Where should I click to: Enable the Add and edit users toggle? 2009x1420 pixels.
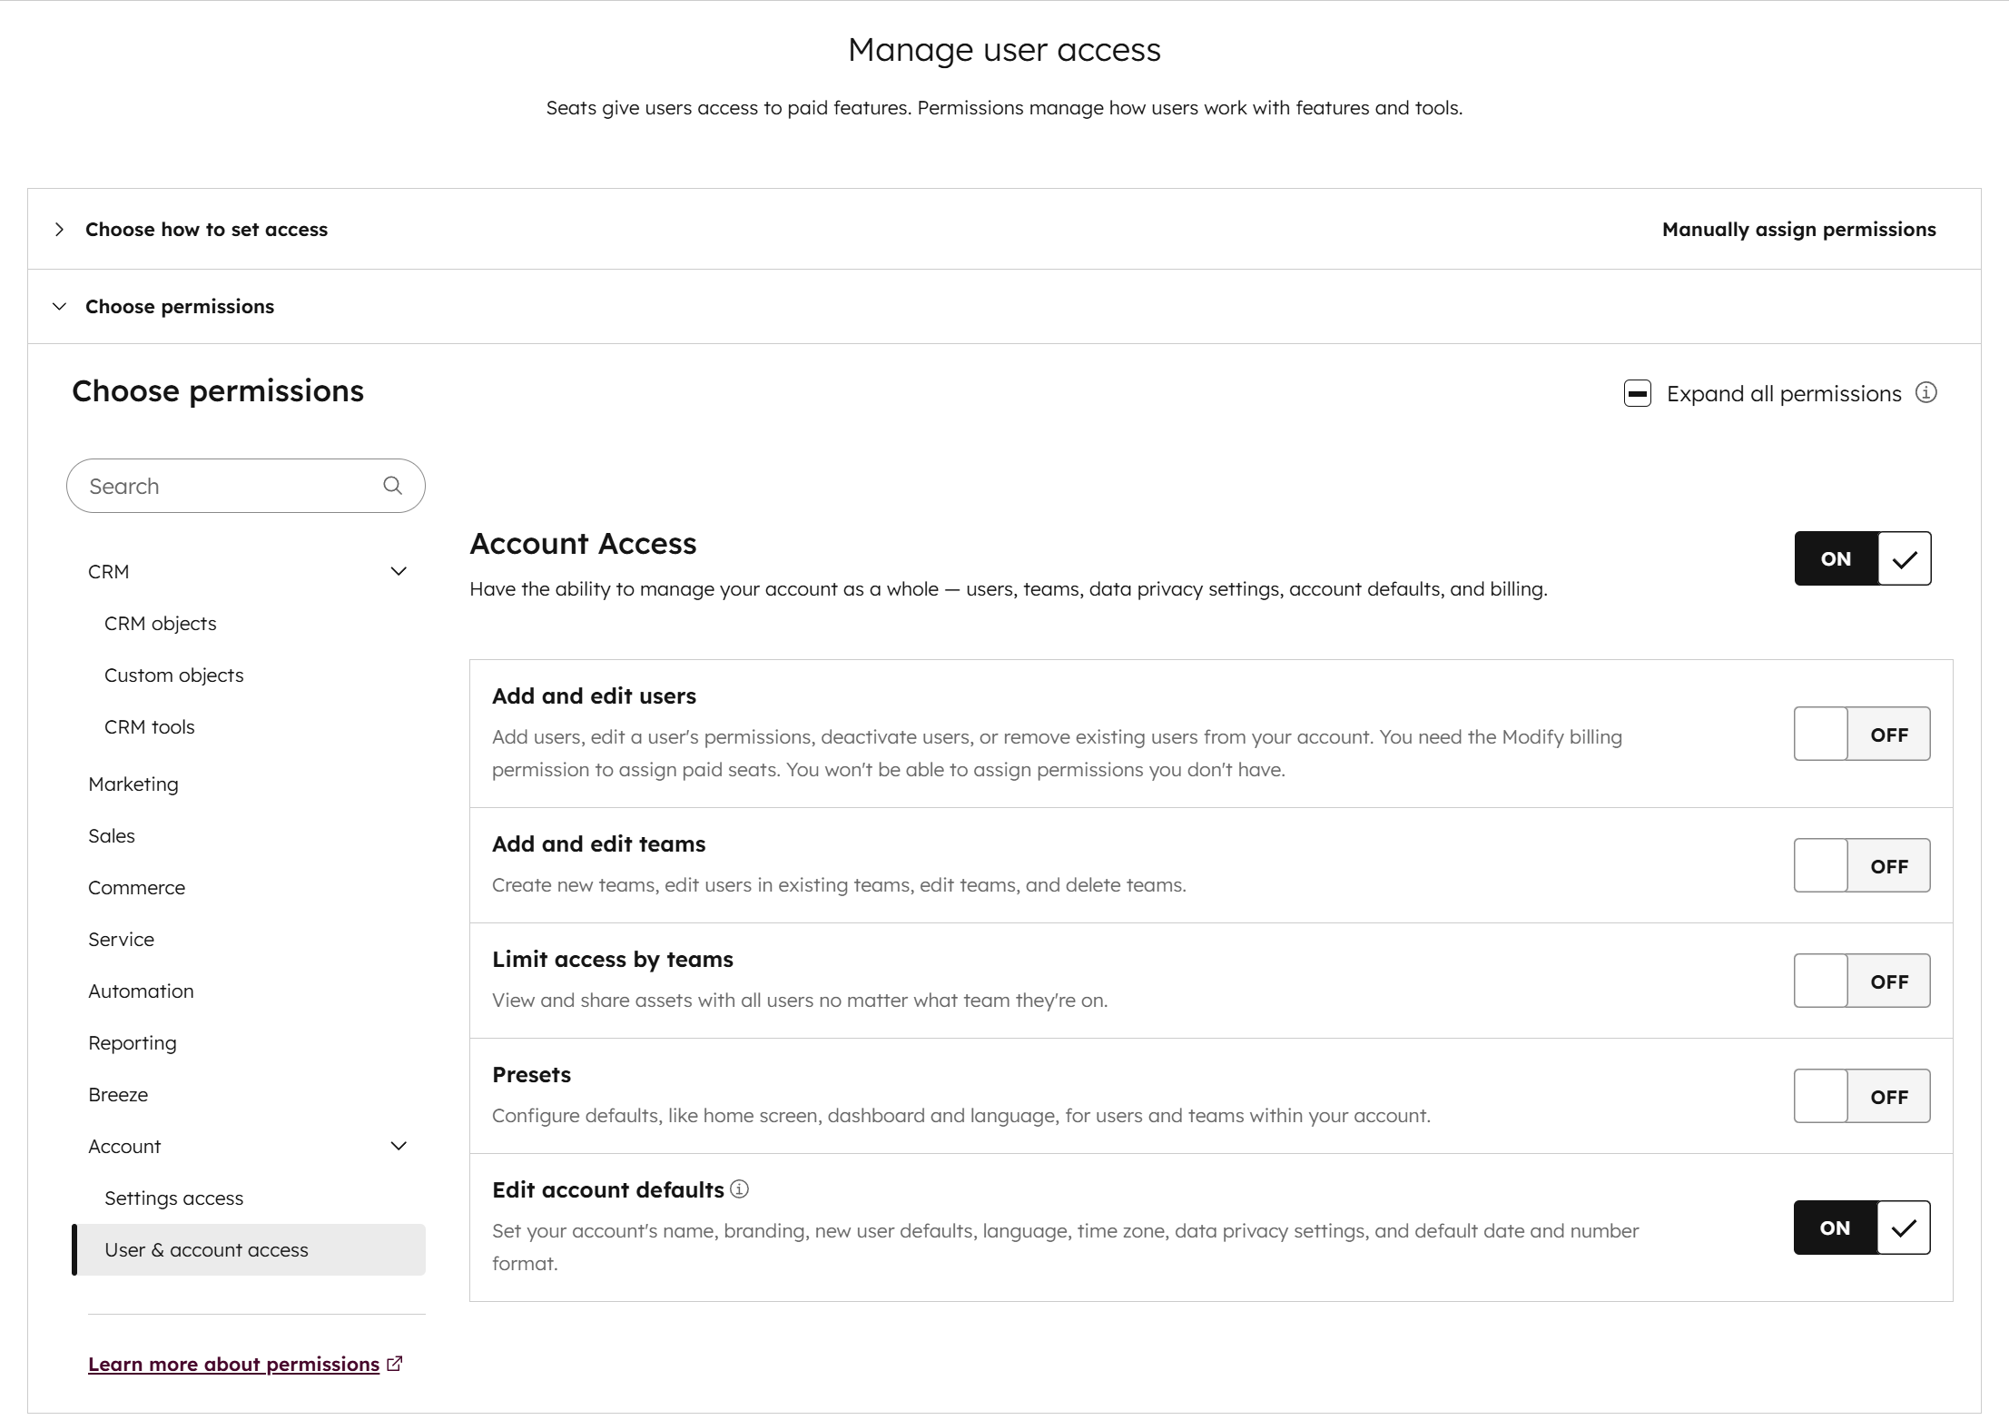pos(1861,734)
